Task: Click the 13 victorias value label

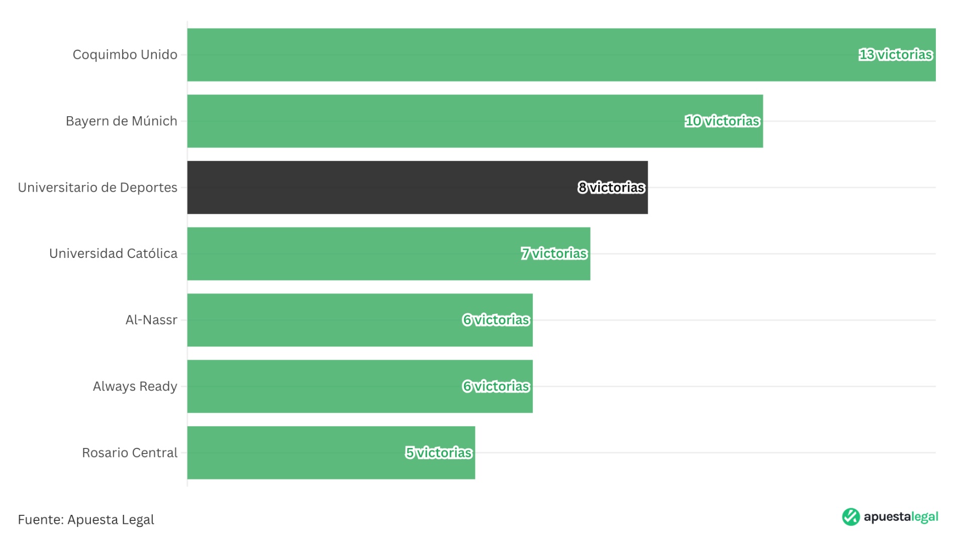Action: click(895, 55)
